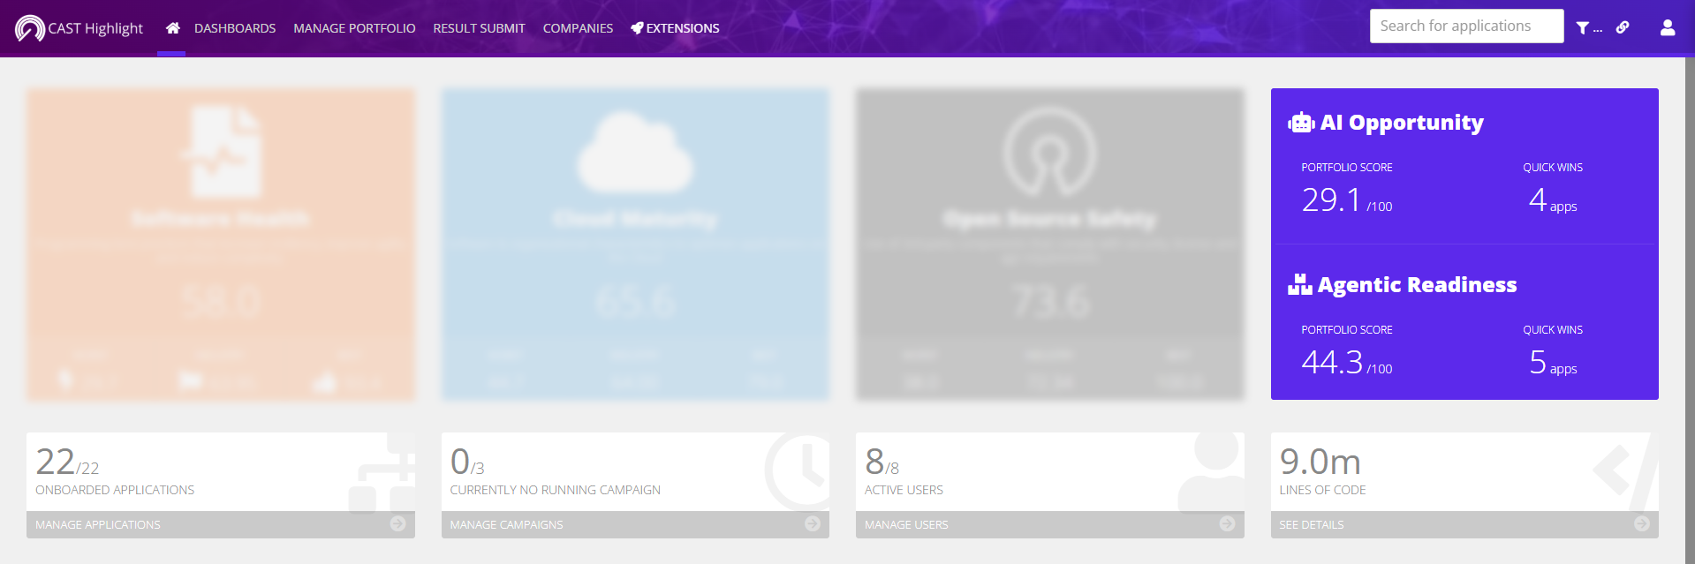
Task: Click Agentic Readiness portfolio score 44.3
Action: 1346,363
